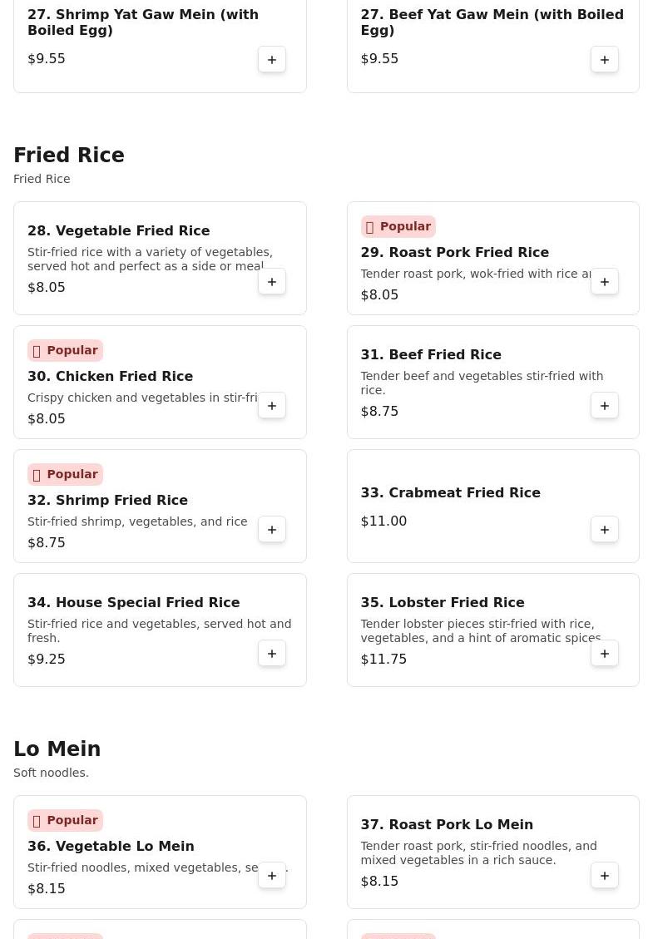653x939 pixels.
Task: Add Shrimp Fried Rice with plus icon
Action: click(272, 530)
